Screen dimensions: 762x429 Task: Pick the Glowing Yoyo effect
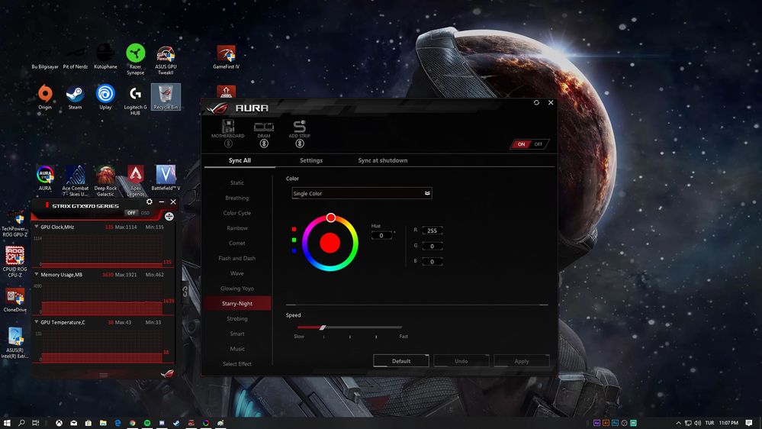point(237,289)
